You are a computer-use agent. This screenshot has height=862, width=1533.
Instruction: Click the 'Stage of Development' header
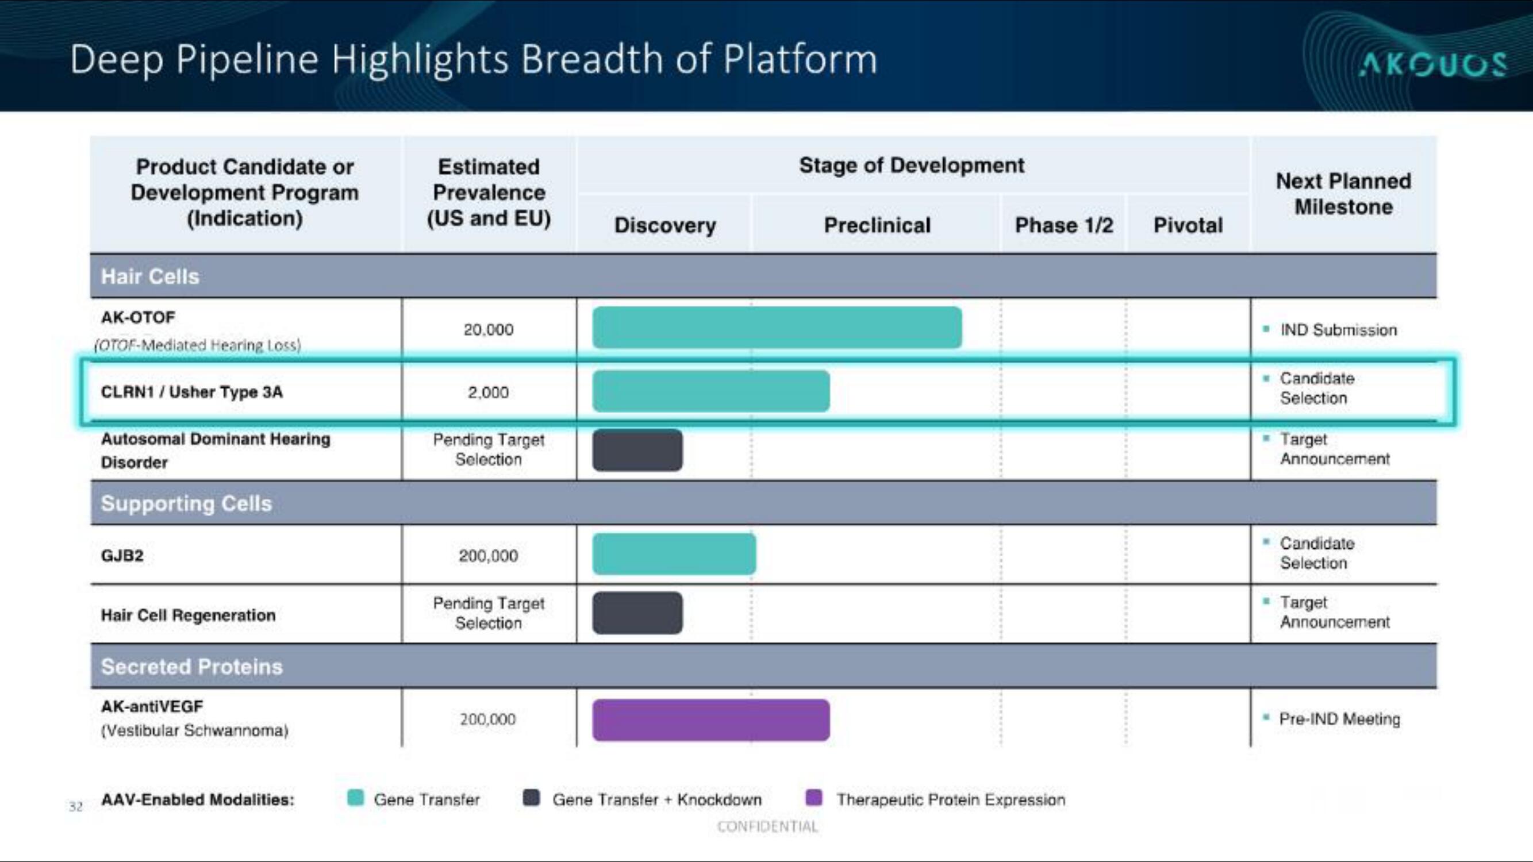pos(912,165)
